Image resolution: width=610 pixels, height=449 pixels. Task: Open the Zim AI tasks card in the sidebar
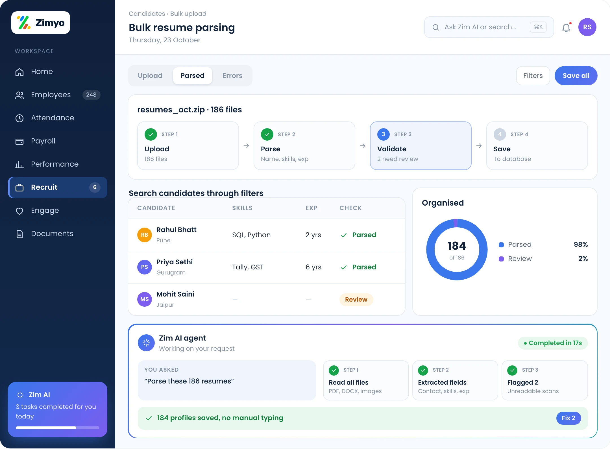coord(58,409)
